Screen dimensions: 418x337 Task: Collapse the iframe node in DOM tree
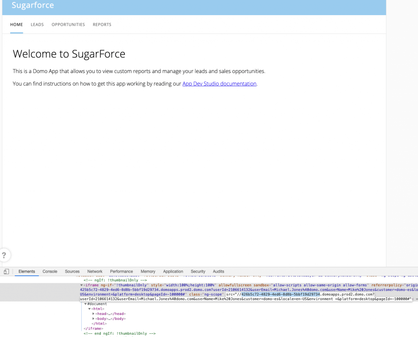(x=82, y=285)
